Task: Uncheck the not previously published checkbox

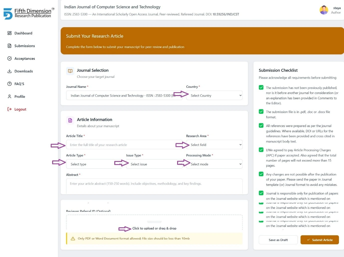Action: tap(261, 87)
